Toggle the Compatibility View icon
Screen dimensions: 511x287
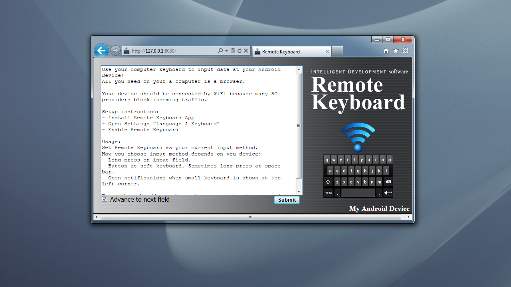coord(233,51)
